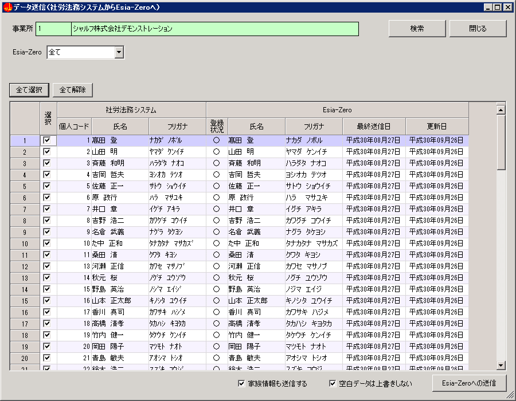This screenshot has width=516, height=401.
Task: Click the 閉じる button
Action: 478,29
